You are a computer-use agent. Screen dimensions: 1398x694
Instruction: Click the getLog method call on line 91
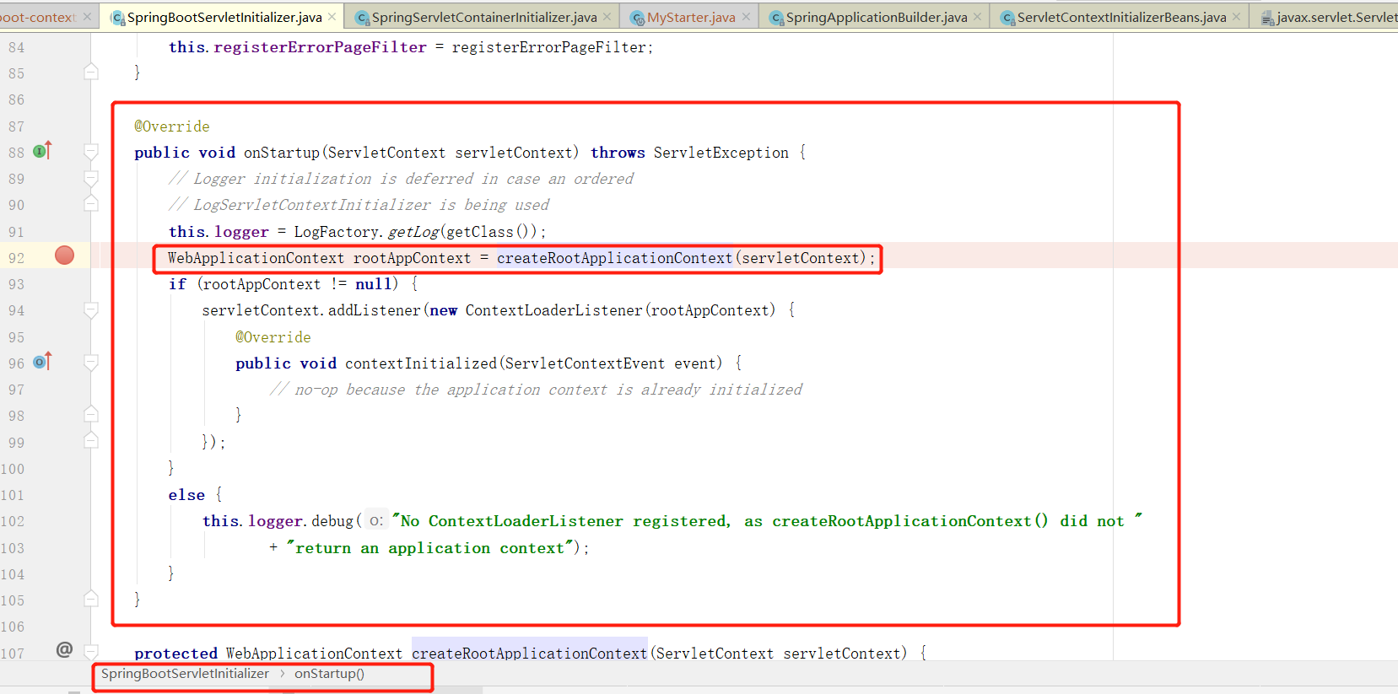413,232
